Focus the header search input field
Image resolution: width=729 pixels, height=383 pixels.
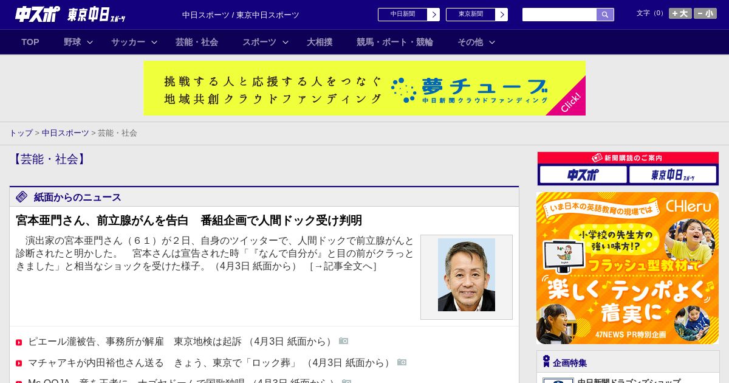coord(560,15)
